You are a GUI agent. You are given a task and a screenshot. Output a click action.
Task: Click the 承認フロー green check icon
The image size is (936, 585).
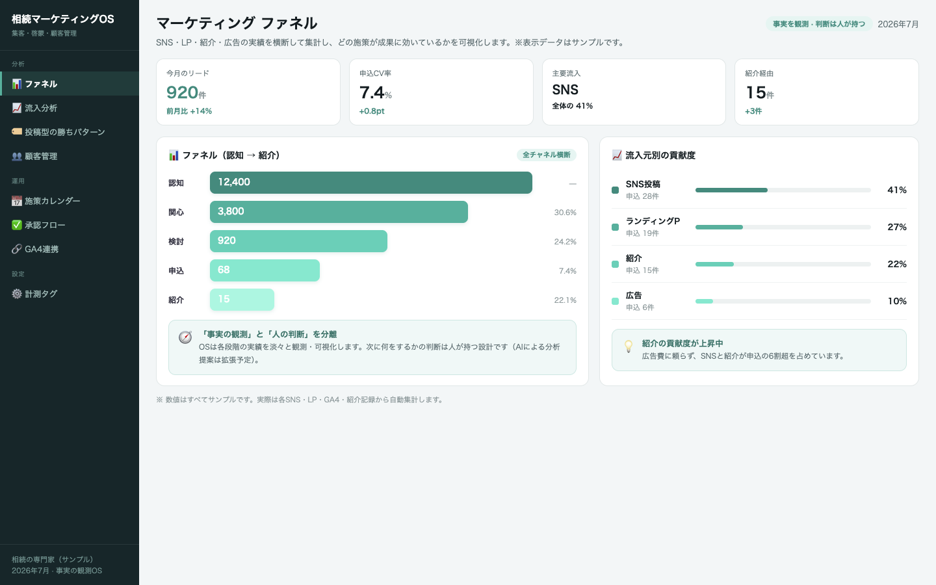click(x=17, y=225)
